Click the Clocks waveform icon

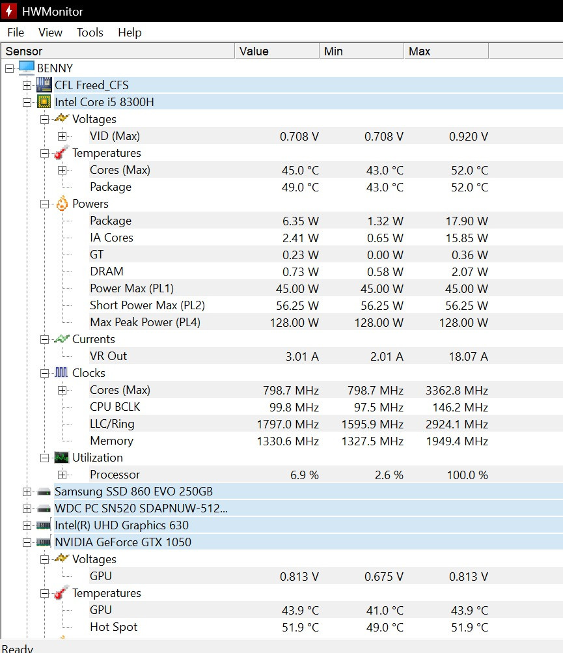pyautogui.click(x=61, y=373)
